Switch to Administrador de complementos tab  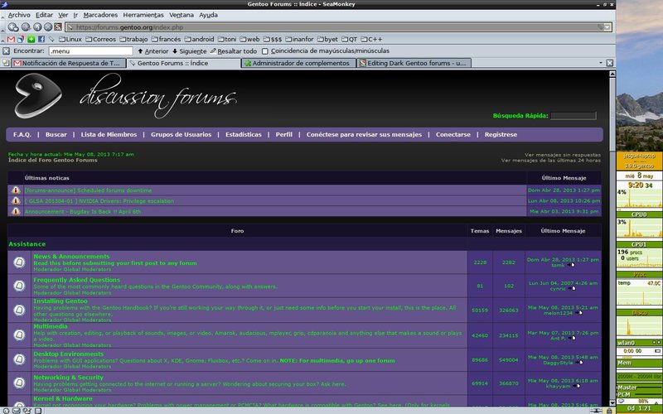(x=299, y=63)
